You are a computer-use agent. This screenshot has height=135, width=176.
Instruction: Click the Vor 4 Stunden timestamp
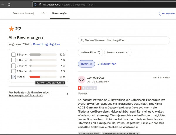161,77
